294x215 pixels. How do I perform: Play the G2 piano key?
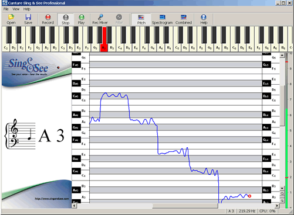pos(38,48)
